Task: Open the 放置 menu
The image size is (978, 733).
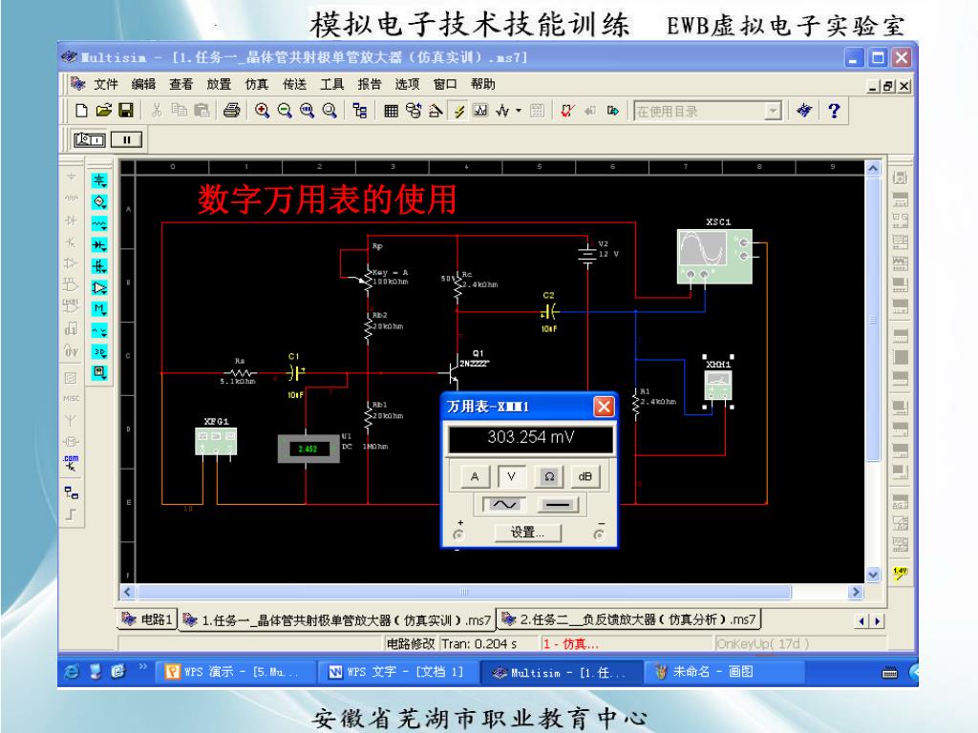Action: point(219,84)
